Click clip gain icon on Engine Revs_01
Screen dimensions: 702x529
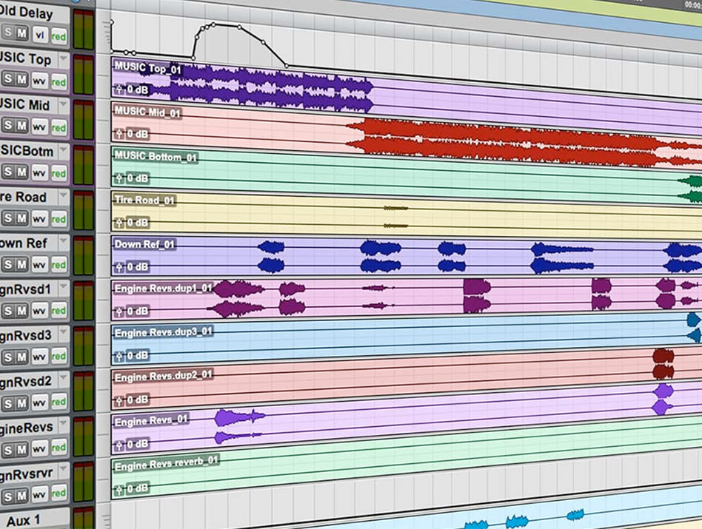(119, 444)
